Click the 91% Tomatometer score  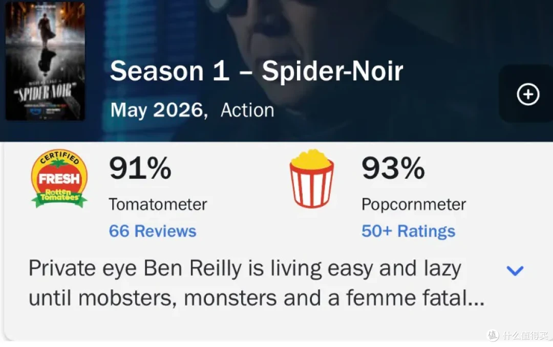140,168
